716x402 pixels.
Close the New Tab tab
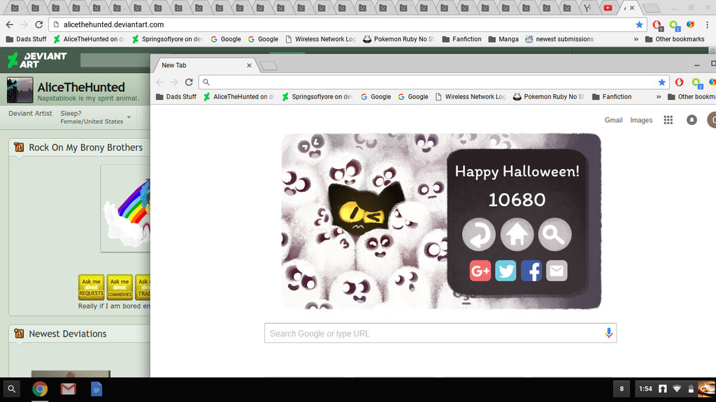coord(250,65)
